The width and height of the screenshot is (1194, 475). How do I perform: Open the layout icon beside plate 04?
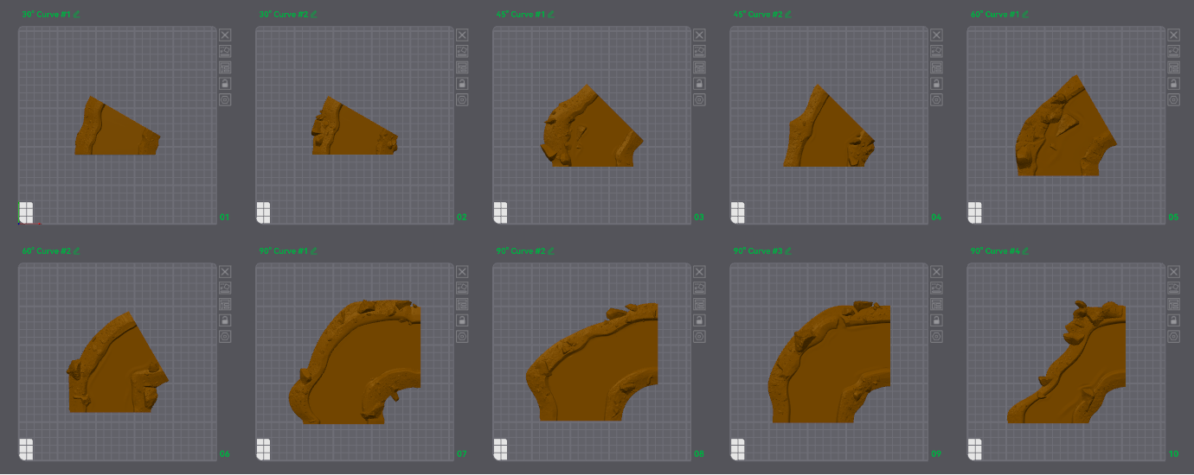click(x=936, y=67)
